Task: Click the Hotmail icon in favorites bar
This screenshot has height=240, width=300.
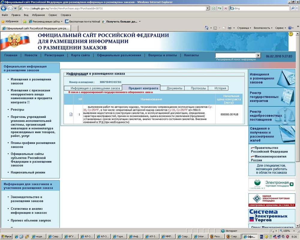Action: click(x=67, y=21)
